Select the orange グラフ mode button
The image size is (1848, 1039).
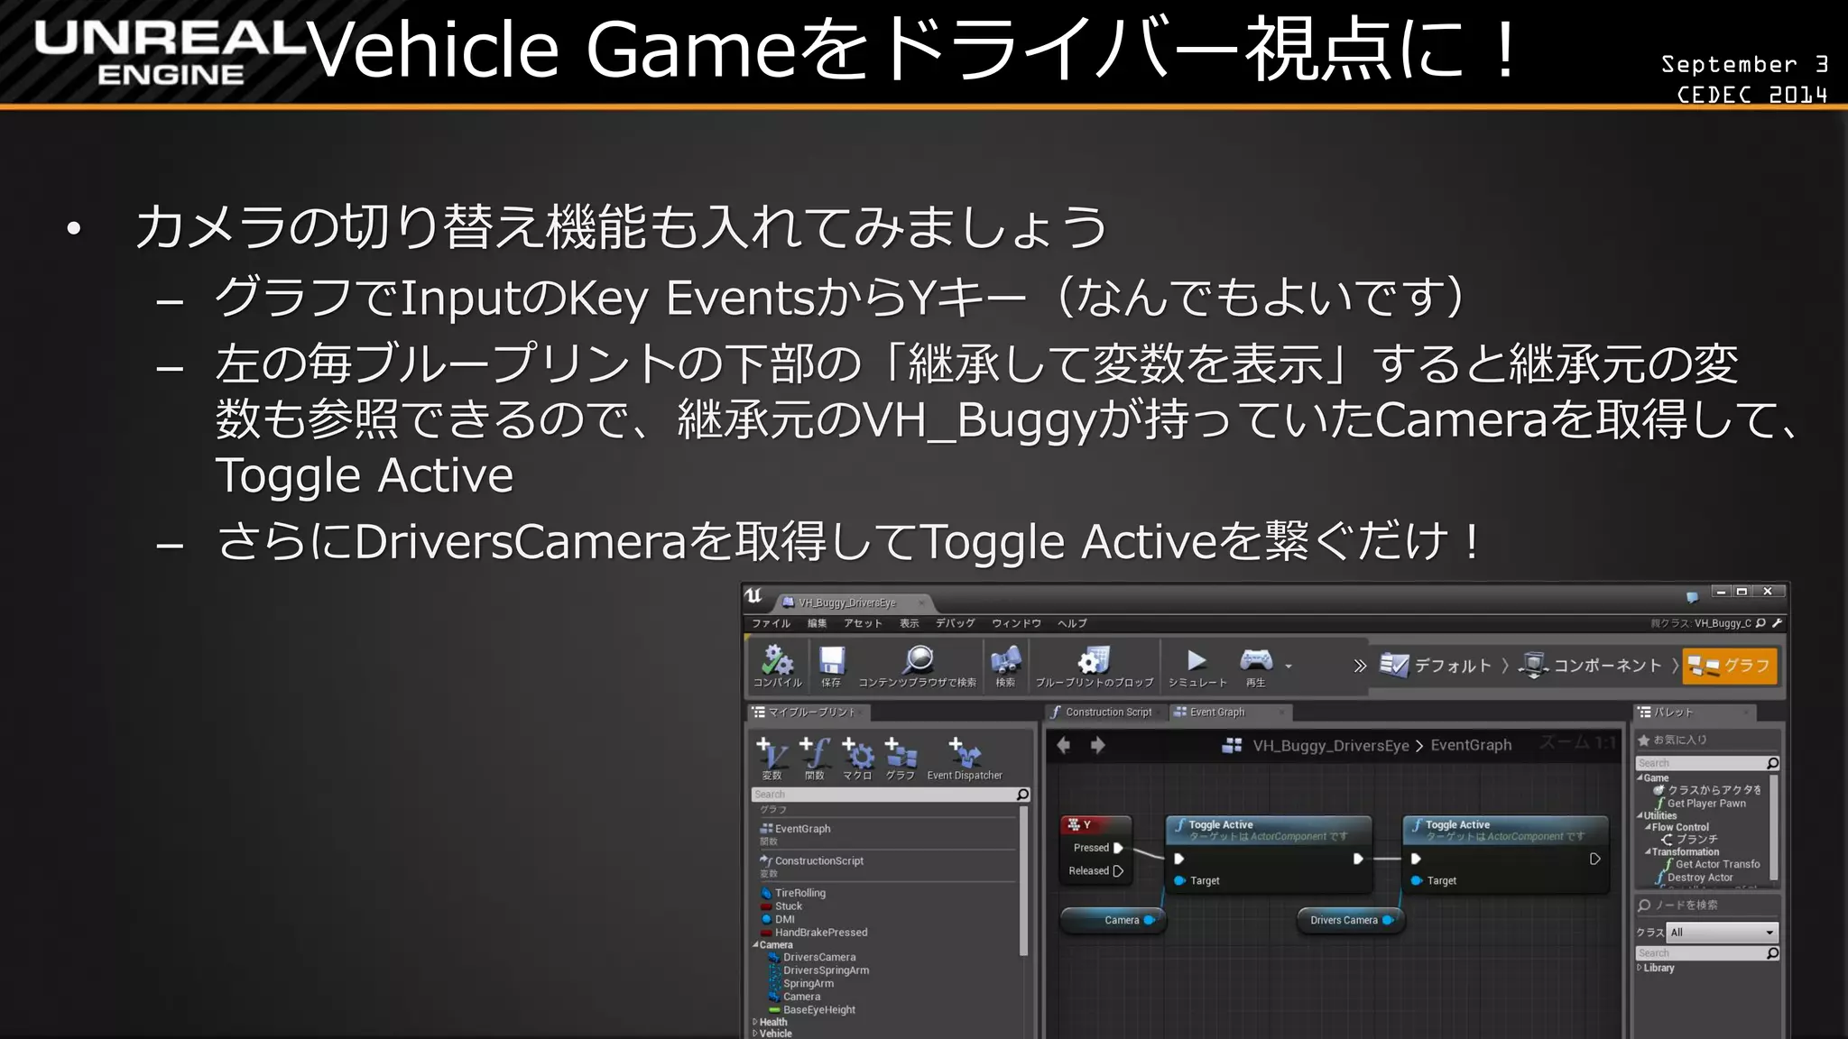tap(1729, 666)
